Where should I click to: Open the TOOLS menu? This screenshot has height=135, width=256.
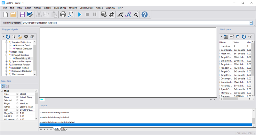100,8
